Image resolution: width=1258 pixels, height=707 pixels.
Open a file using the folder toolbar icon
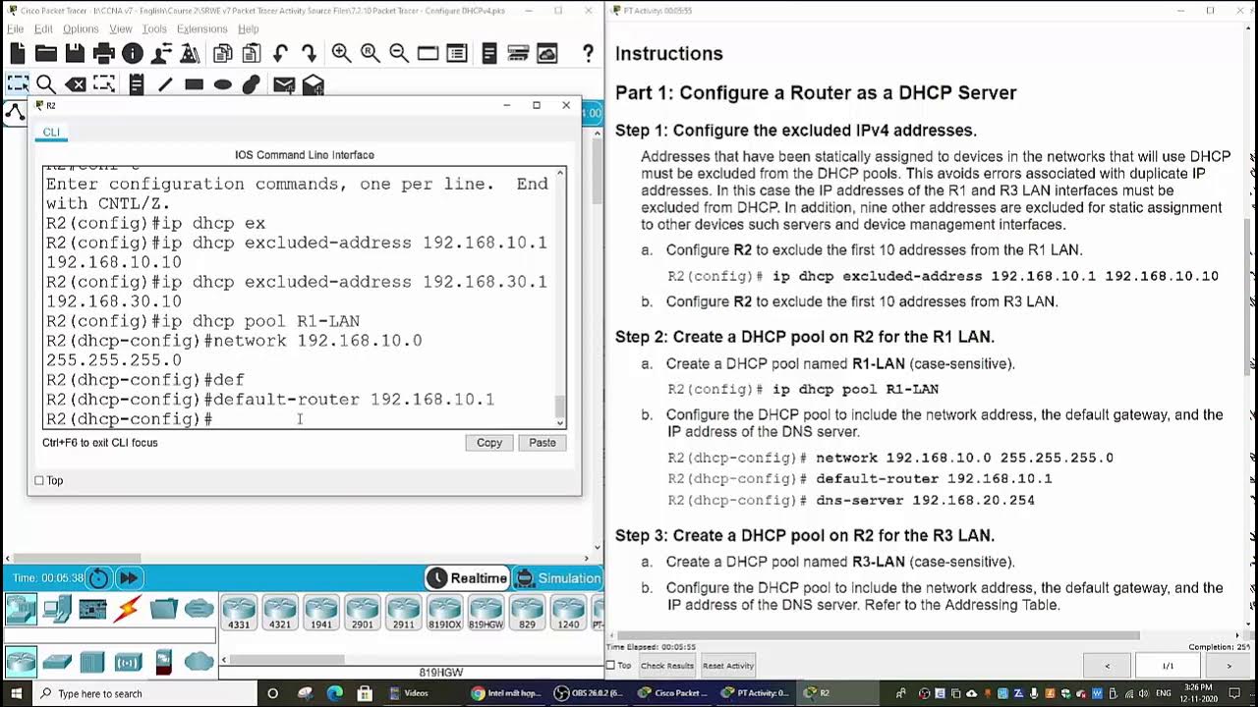(x=46, y=53)
